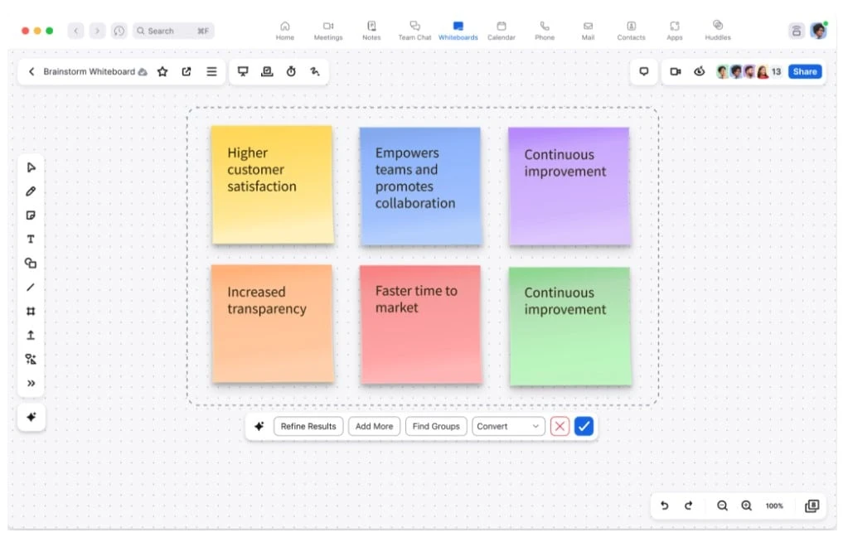Select purple Continuous improvement sticky note
Image resolution: width=848 pixels, height=547 pixels.
tap(569, 186)
